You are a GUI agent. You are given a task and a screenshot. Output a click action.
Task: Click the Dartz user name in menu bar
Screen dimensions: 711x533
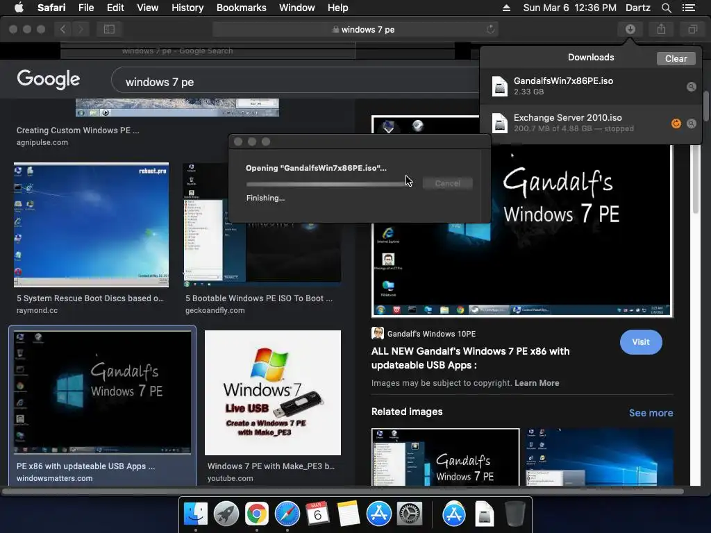(x=637, y=8)
